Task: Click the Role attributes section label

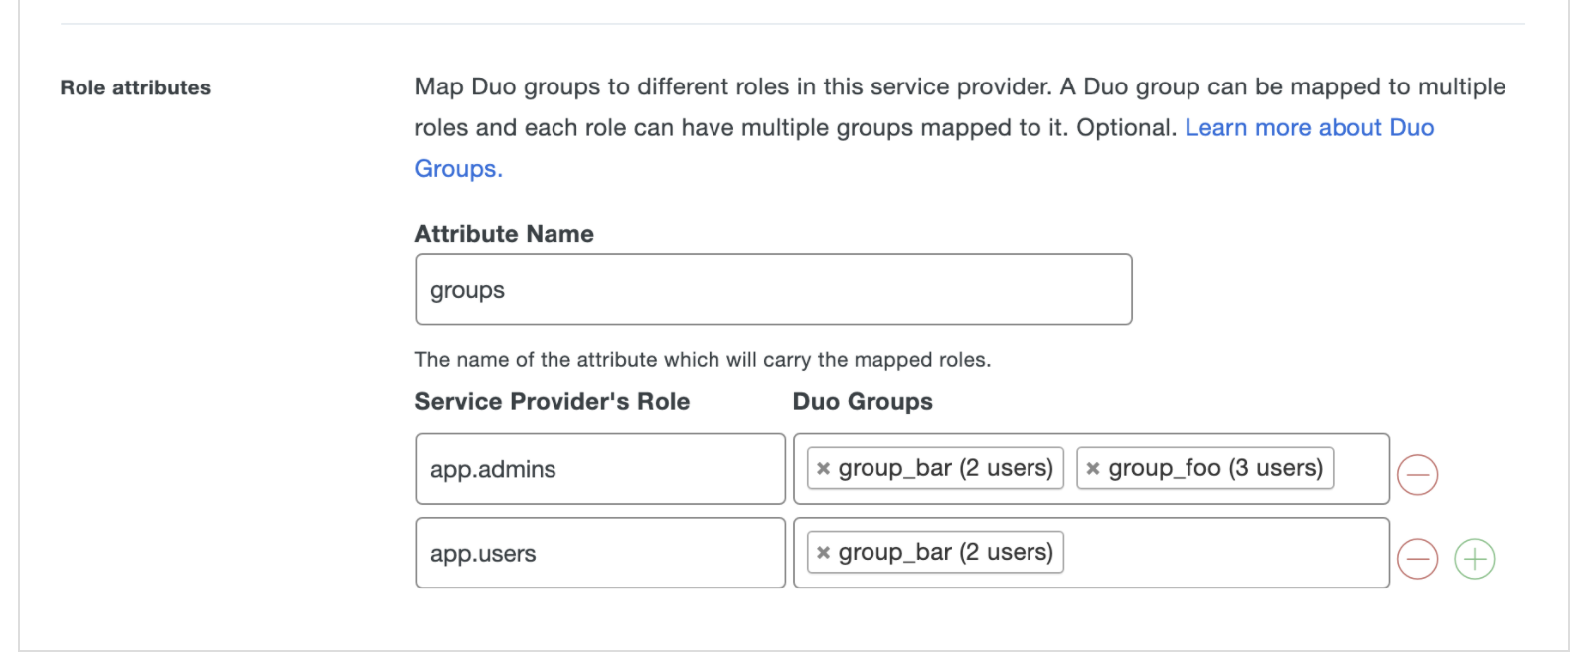Action: pos(135,88)
